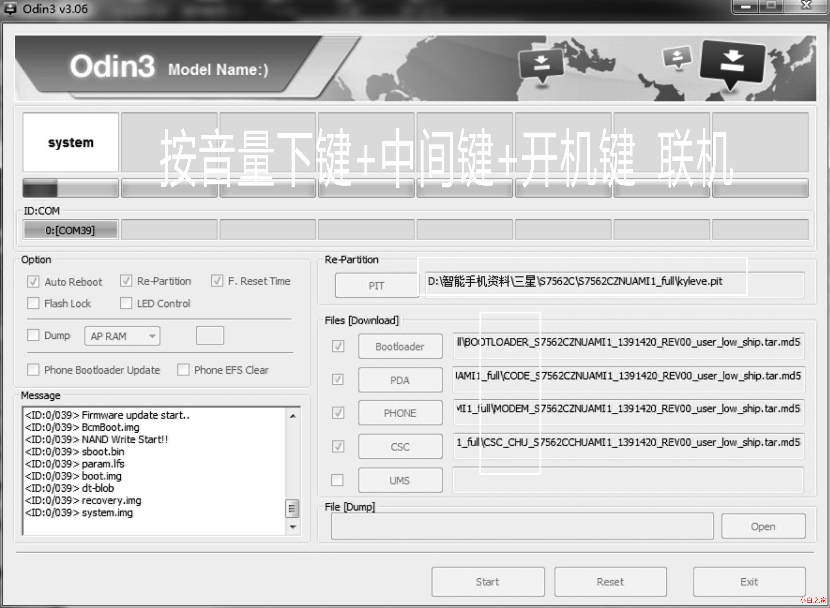Enable the Flash Lock checkbox
Screen dimensions: 830x608
point(33,303)
